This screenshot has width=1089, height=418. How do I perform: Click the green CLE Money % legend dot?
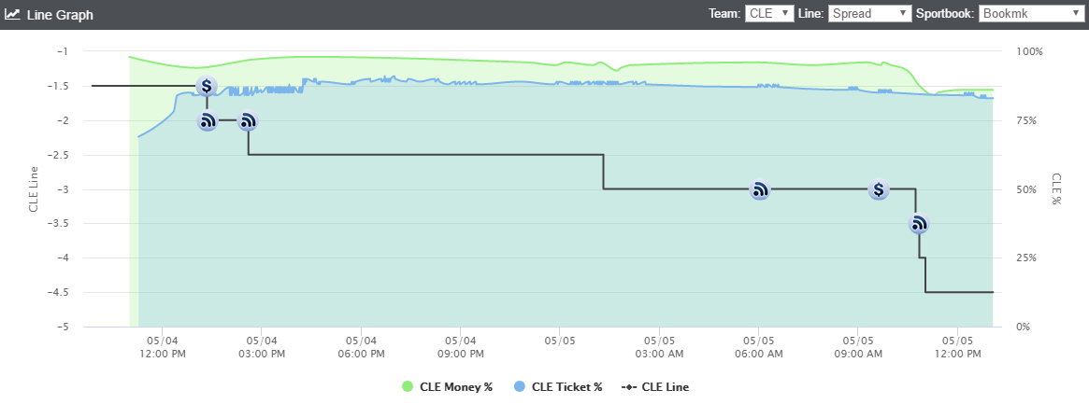[408, 387]
